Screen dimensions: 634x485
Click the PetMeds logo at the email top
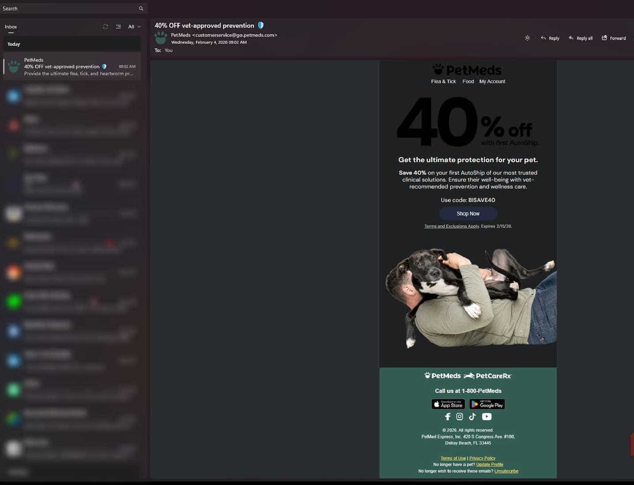468,70
